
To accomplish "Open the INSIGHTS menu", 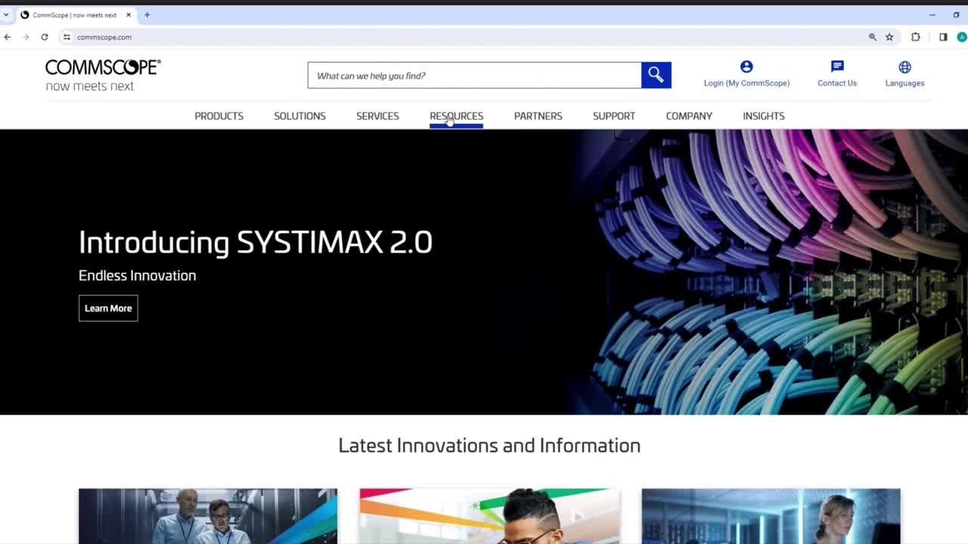I will 764,116.
